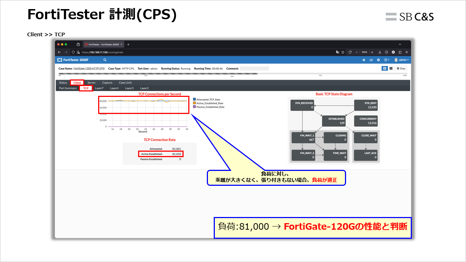Open the chart results icon in header

click(371, 60)
